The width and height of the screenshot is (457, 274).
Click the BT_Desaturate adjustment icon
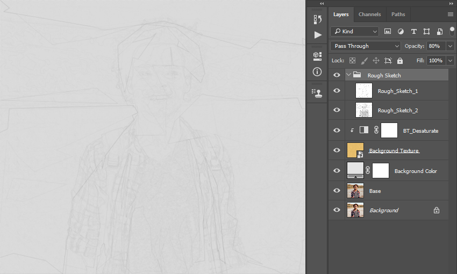(x=364, y=130)
